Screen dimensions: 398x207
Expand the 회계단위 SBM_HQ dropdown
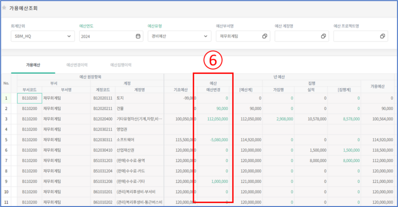point(69,36)
